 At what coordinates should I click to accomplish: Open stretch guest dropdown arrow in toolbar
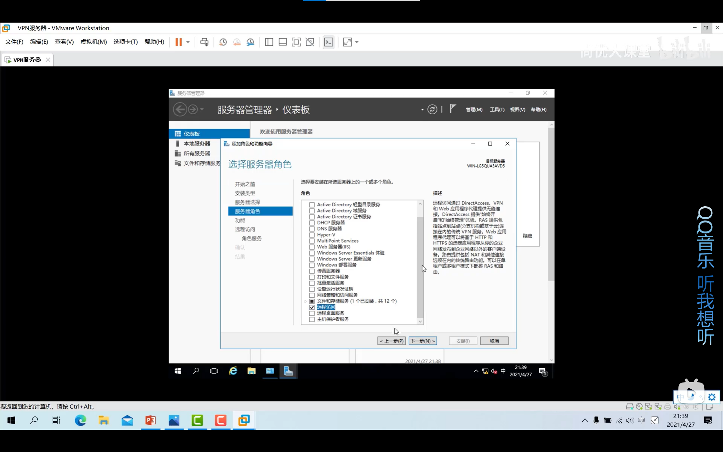pyautogui.click(x=357, y=42)
